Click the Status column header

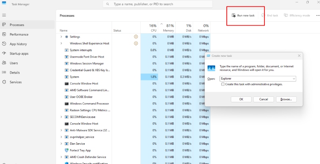tap(126, 28)
